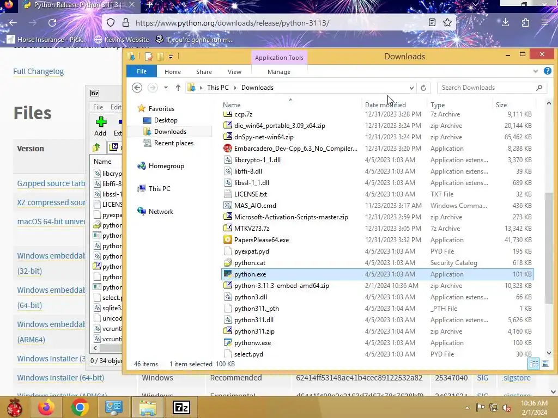Image resolution: width=558 pixels, height=418 pixels.
Task: Open the Control Panel taskbar icon
Action: coord(113,407)
